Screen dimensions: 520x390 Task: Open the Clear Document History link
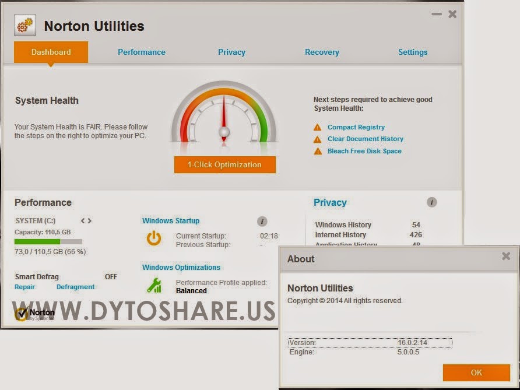tap(366, 139)
